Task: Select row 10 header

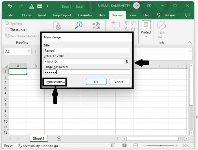Action: click(5, 121)
